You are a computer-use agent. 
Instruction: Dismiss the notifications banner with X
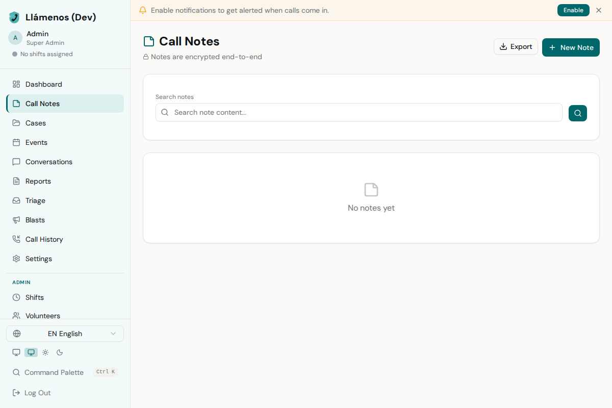pyautogui.click(x=599, y=10)
